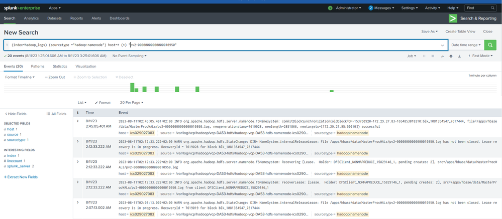
Task: Export results using download icon
Action: coord(459,56)
